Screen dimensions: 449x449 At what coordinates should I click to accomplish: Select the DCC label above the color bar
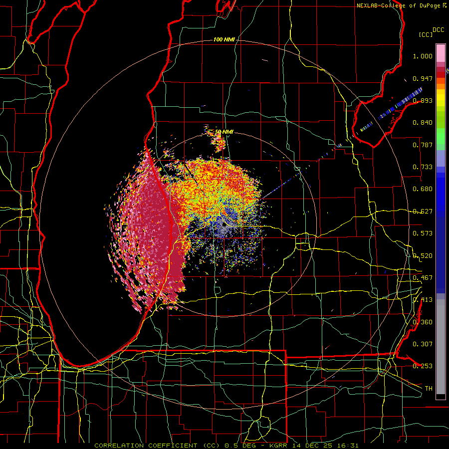pyautogui.click(x=438, y=30)
